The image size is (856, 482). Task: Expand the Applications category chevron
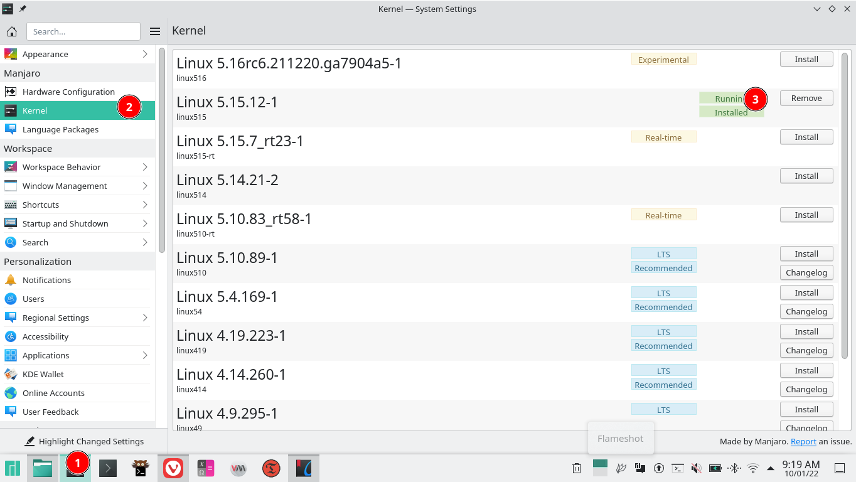[145, 355]
